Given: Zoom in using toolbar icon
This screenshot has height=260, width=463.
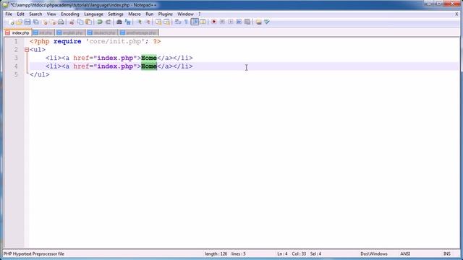Looking at the screenshot, I should click(139, 22).
